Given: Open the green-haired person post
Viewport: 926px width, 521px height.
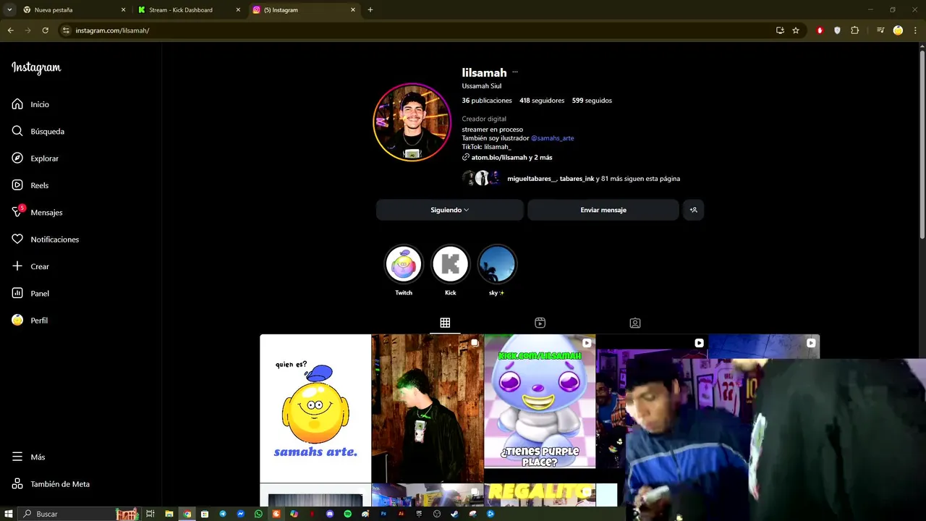Looking at the screenshot, I should [x=428, y=408].
